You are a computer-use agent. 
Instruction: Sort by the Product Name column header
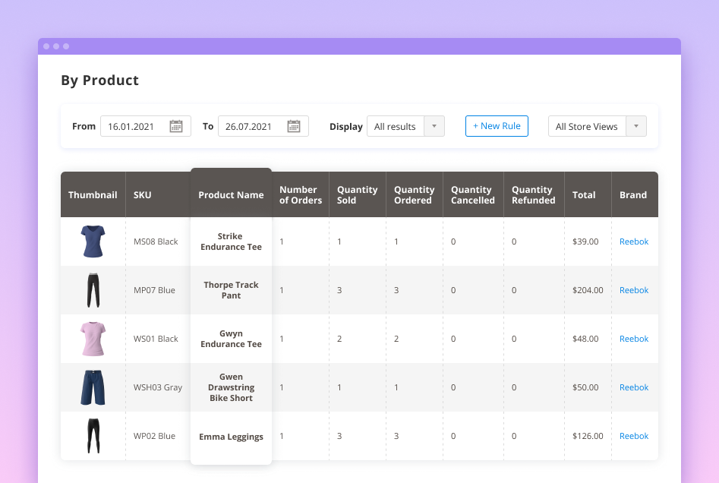click(231, 194)
